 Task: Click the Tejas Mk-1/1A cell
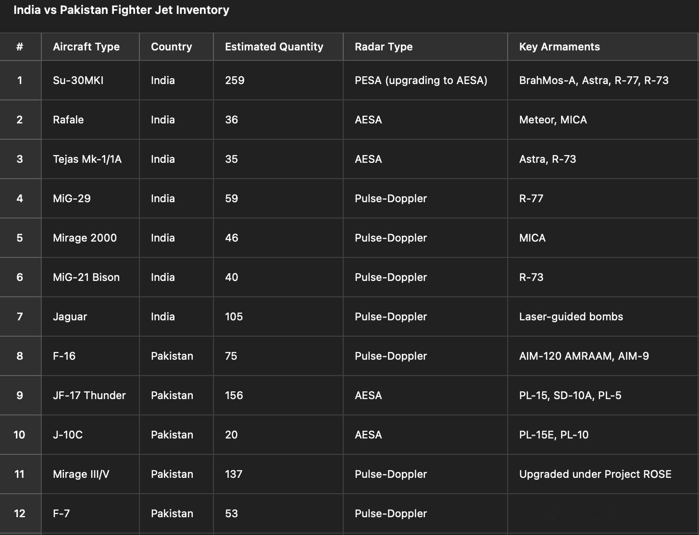pyautogui.click(x=90, y=159)
